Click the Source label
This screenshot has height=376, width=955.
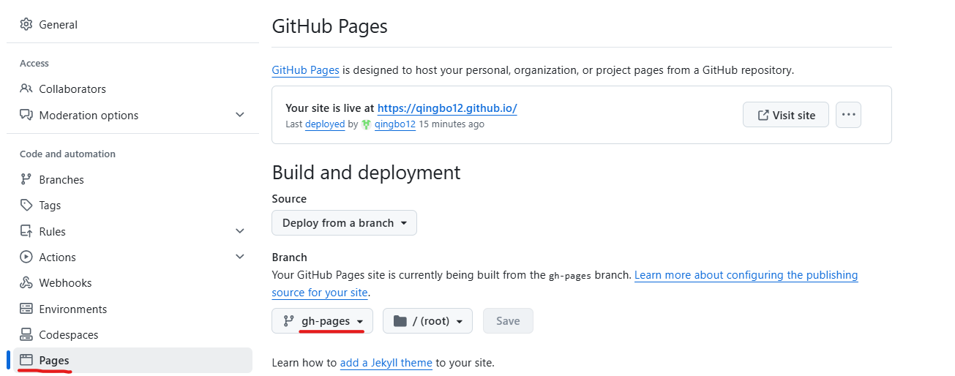tap(289, 199)
